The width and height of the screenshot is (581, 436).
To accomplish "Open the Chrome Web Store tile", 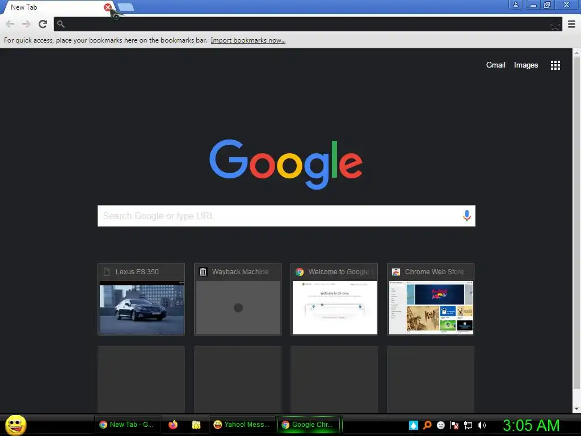I will 431,299.
